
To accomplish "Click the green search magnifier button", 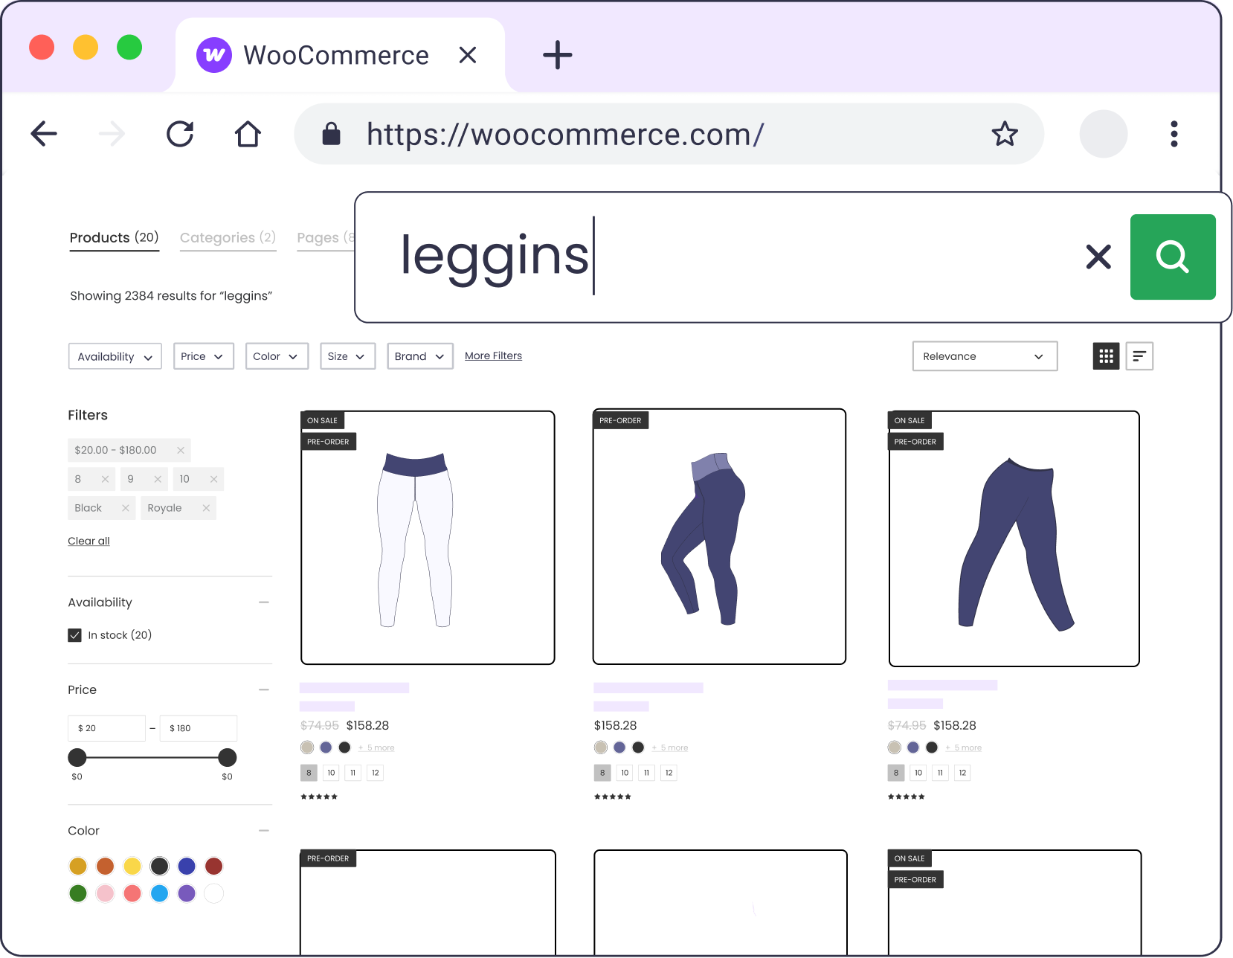I will coord(1173,257).
